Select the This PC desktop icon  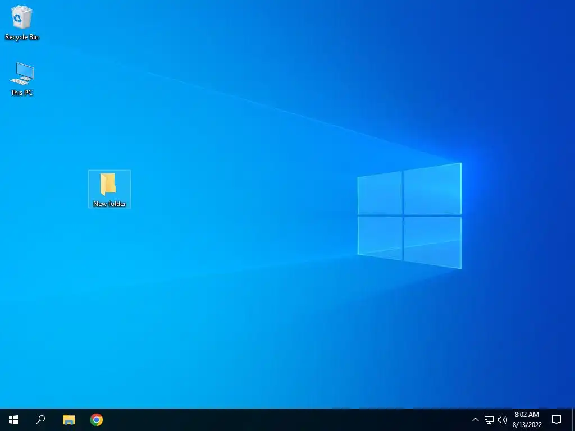pos(22,79)
